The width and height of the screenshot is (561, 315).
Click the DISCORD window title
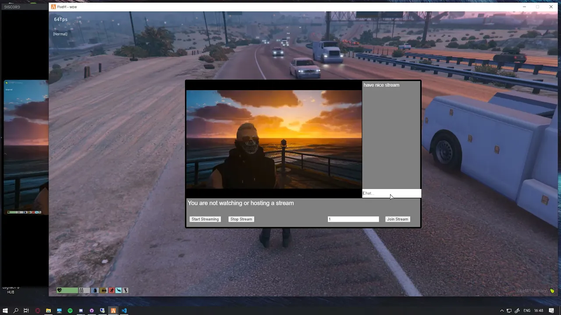point(11,7)
